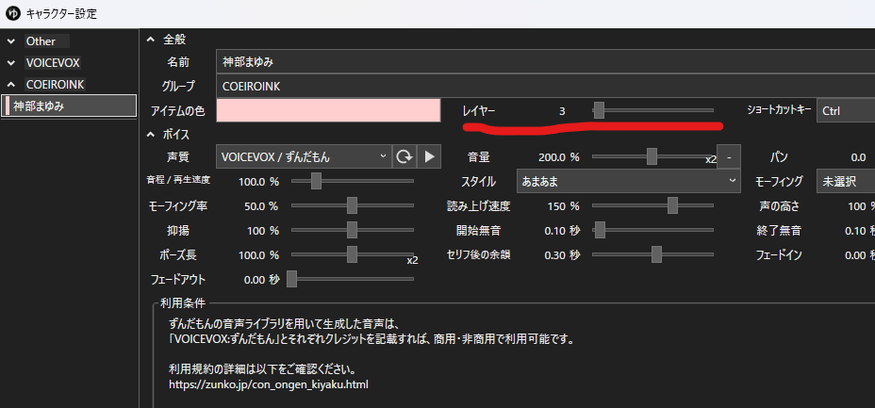Collapse the ボイス section

point(150,135)
